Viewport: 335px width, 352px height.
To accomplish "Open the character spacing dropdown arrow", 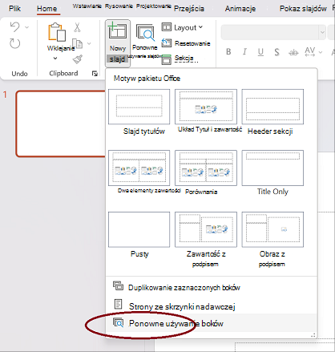I will (x=321, y=52).
